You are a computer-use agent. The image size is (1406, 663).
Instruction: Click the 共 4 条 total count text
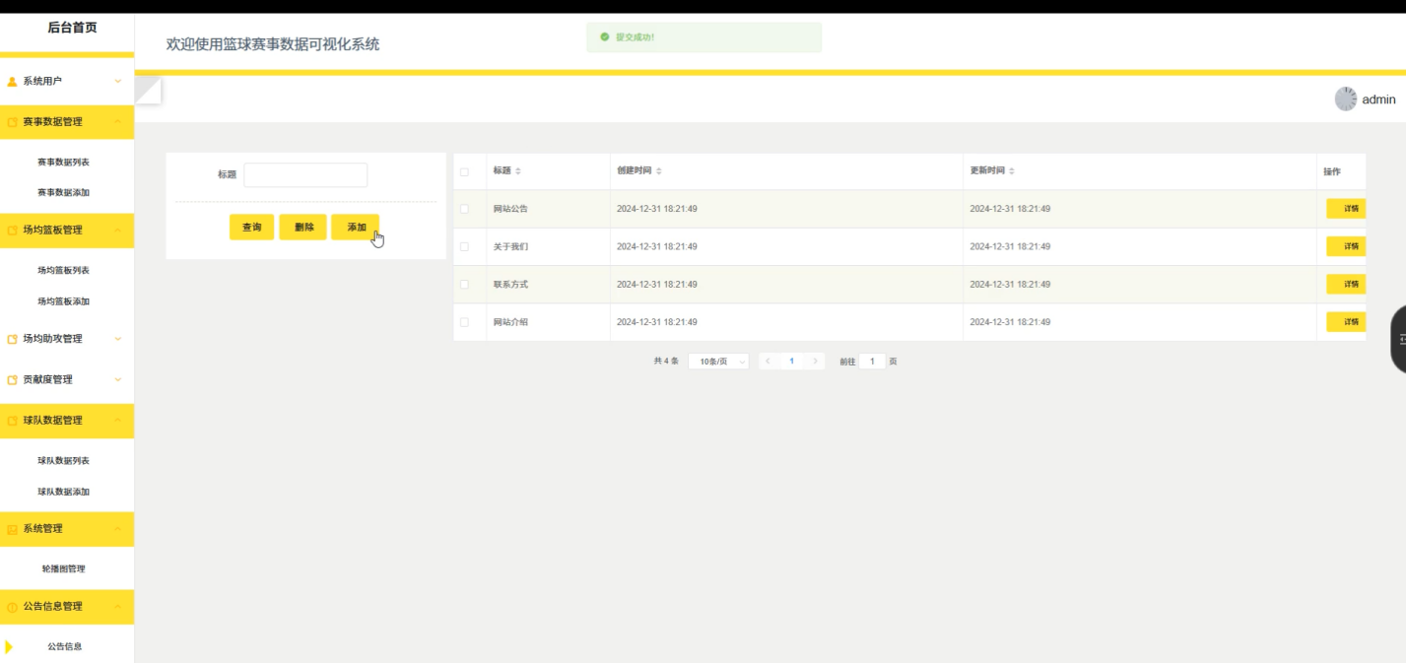click(666, 362)
